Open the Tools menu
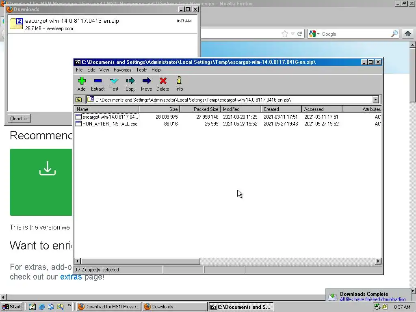Image resolution: width=416 pixels, height=312 pixels. pyautogui.click(x=141, y=70)
